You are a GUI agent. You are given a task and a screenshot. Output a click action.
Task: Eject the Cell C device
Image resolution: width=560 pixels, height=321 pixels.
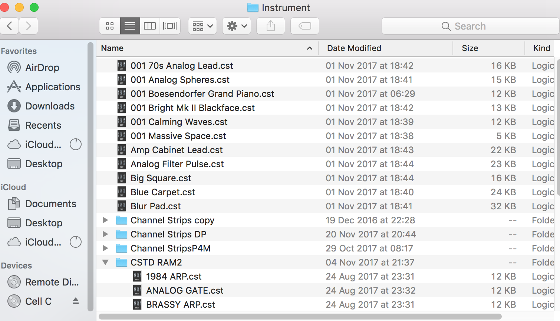pyautogui.click(x=76, y=301)
